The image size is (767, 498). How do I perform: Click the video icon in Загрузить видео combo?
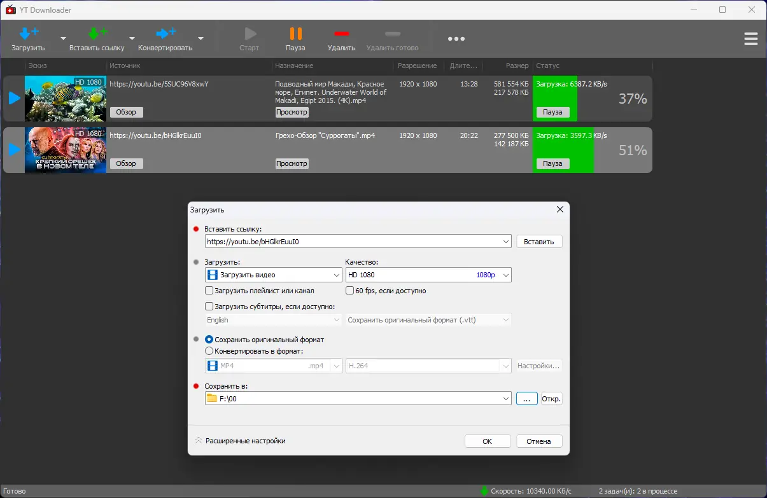click(212, 275)
